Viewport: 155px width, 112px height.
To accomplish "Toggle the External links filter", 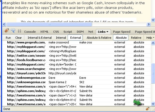I will pyautogui.click(x=75, y=38).
